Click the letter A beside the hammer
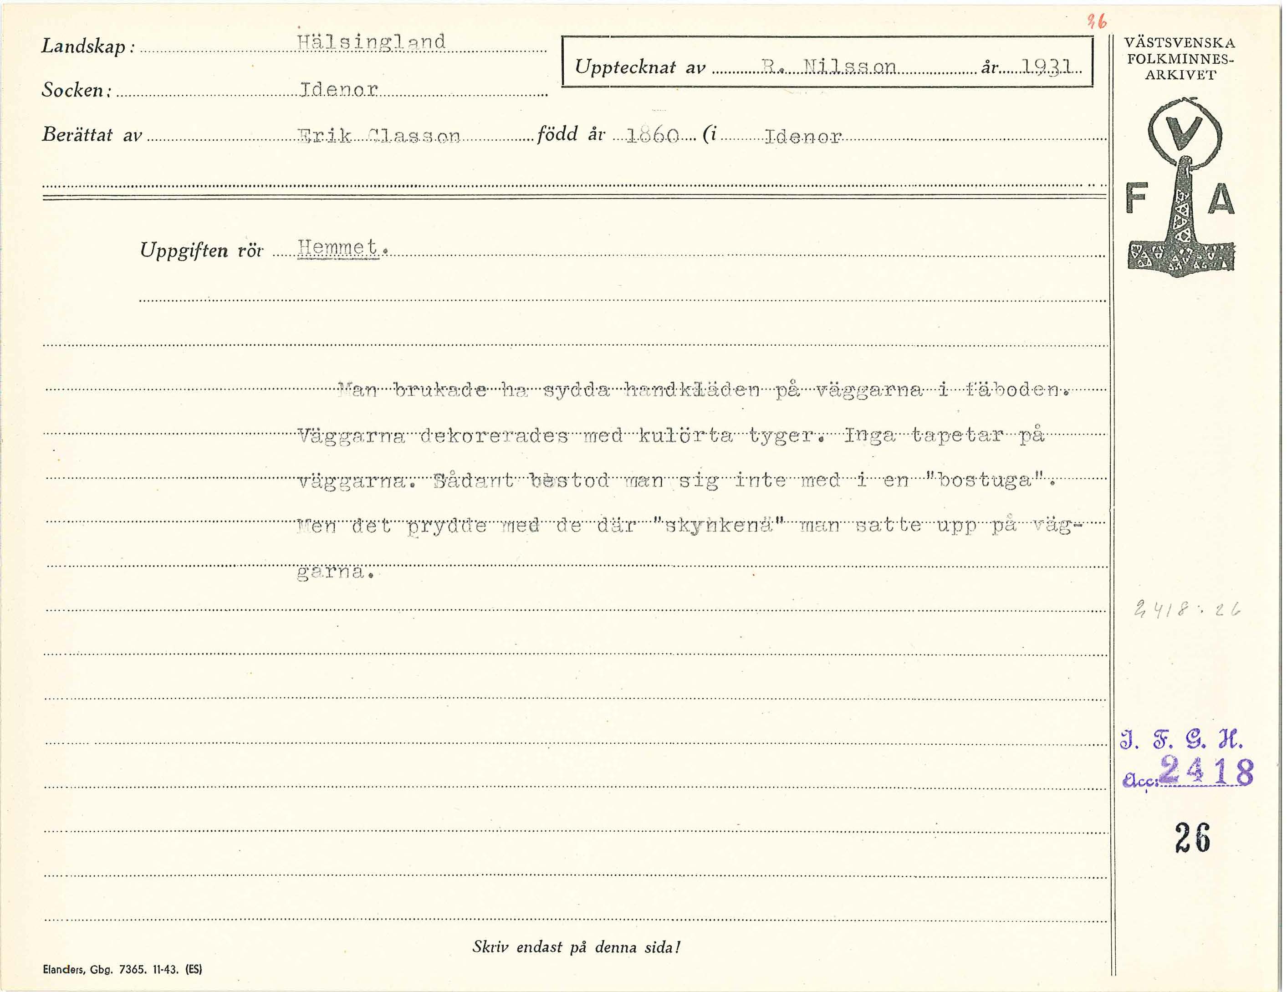Screen dimensions: 1287x992 1221,199
